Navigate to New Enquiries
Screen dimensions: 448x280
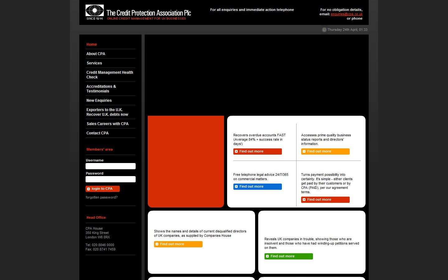[x=99, y=100]
